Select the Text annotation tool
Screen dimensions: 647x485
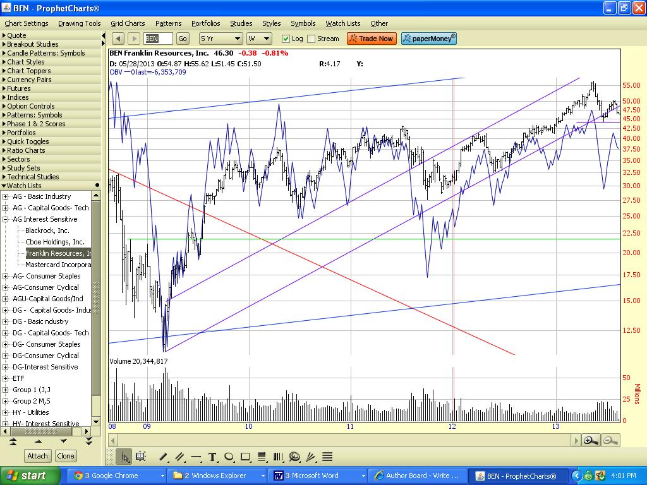(x=212, y=457)
